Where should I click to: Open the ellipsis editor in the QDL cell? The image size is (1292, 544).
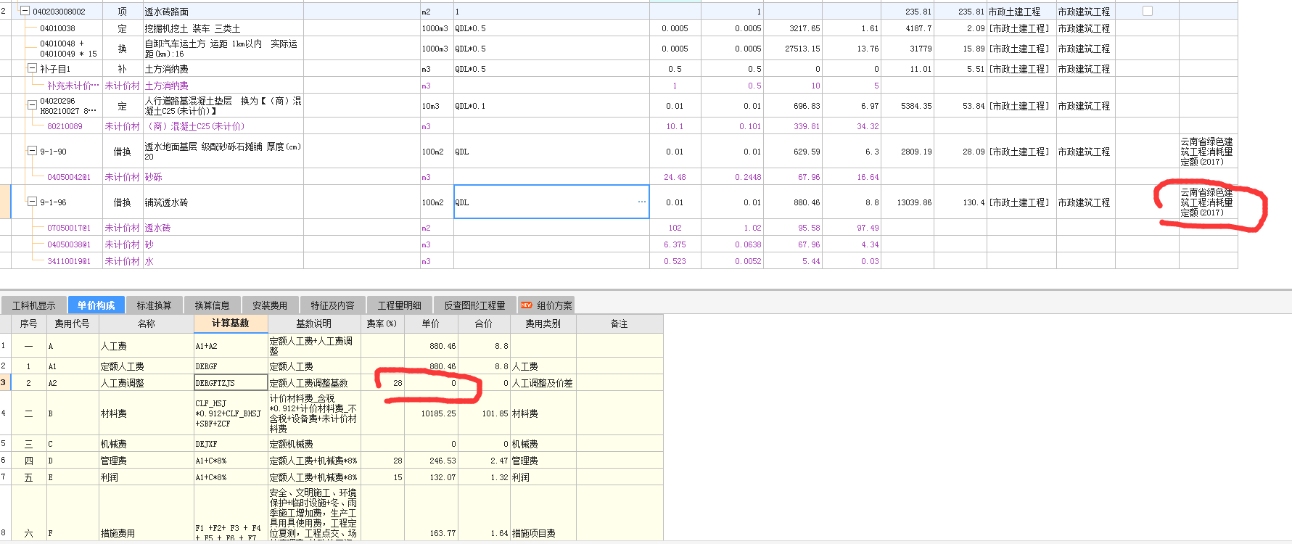pos(641,202)
